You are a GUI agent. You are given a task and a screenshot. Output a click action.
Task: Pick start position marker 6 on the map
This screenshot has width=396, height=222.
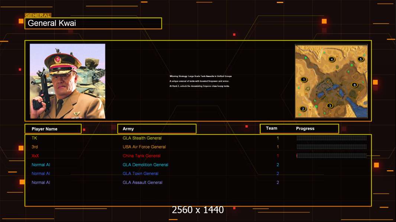tap(354, 85)
